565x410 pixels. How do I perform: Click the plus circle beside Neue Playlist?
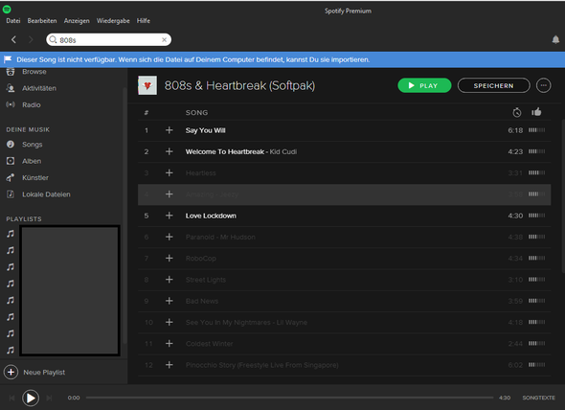pos(11,372)
